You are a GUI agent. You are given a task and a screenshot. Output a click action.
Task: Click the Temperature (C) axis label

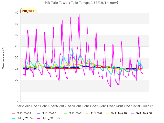(3, 58)
